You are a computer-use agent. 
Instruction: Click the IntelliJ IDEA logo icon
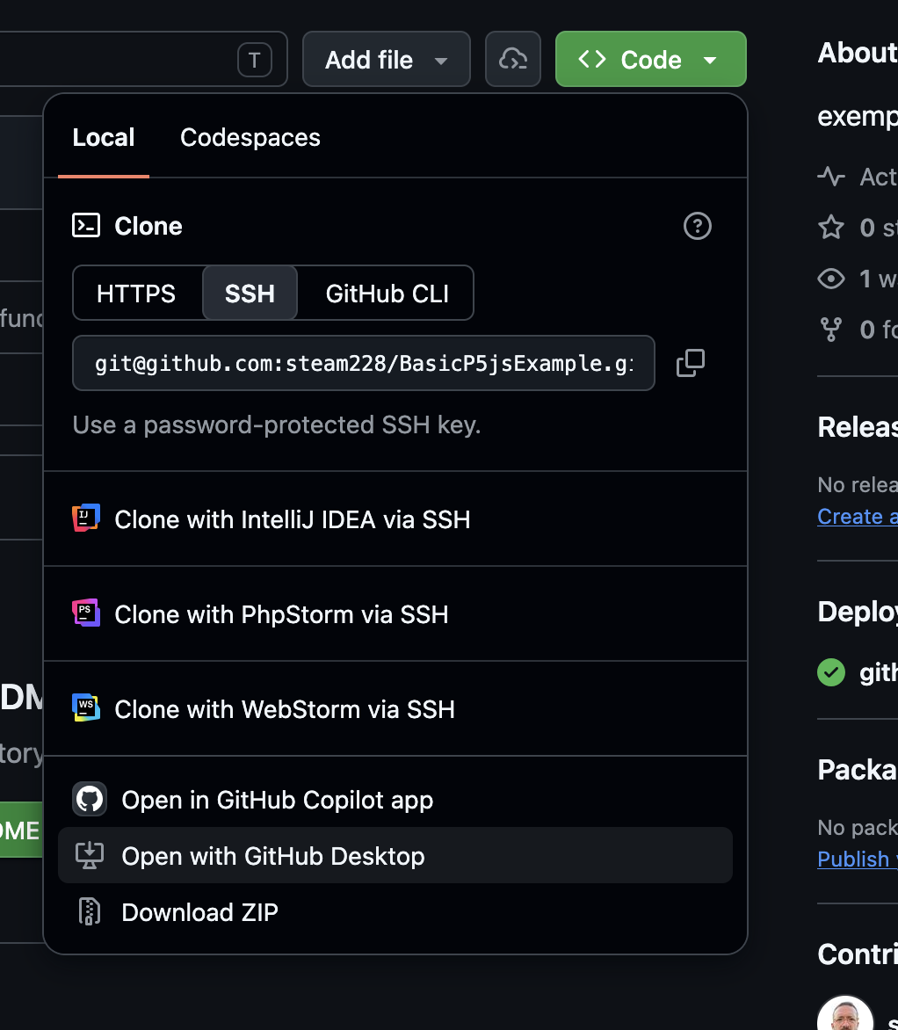tap(86, 519)
